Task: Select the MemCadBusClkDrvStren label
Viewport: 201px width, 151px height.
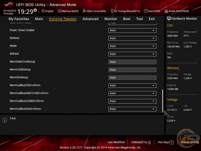Action: [x=25, y=85]
